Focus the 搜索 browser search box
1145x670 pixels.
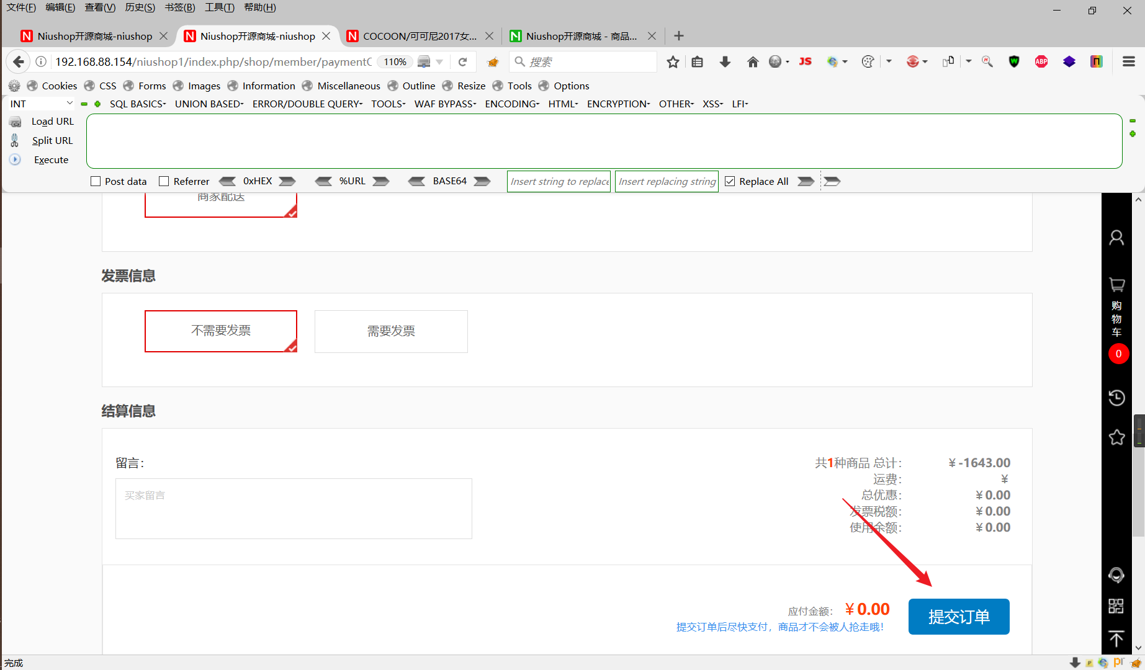583,62
